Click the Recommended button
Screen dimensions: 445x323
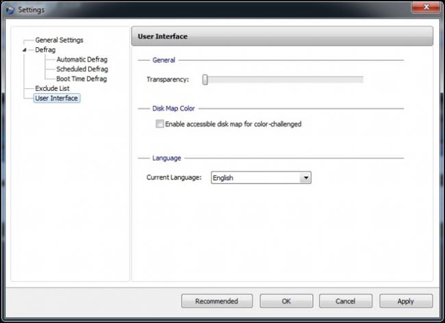click(217, 301)
